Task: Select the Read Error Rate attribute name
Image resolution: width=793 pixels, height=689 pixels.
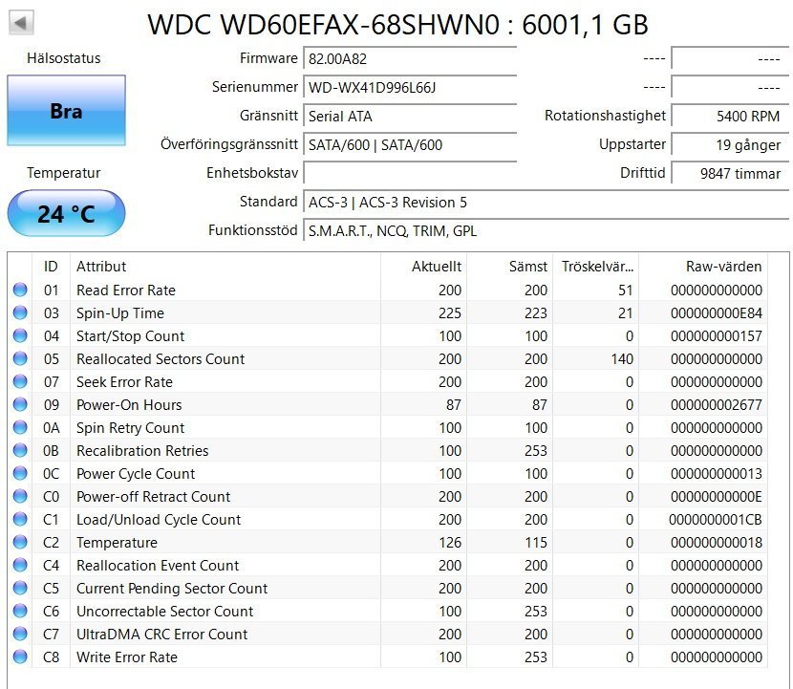Action: [126, 291]
